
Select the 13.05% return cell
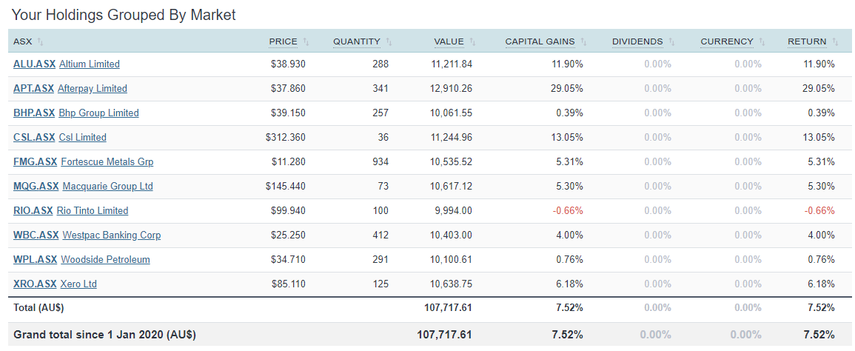(819, 138)
